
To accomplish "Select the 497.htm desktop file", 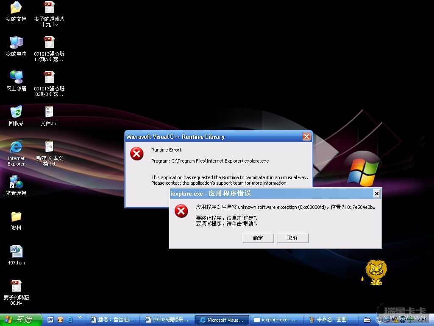I will pyautogui.click(x=16, y=255).
